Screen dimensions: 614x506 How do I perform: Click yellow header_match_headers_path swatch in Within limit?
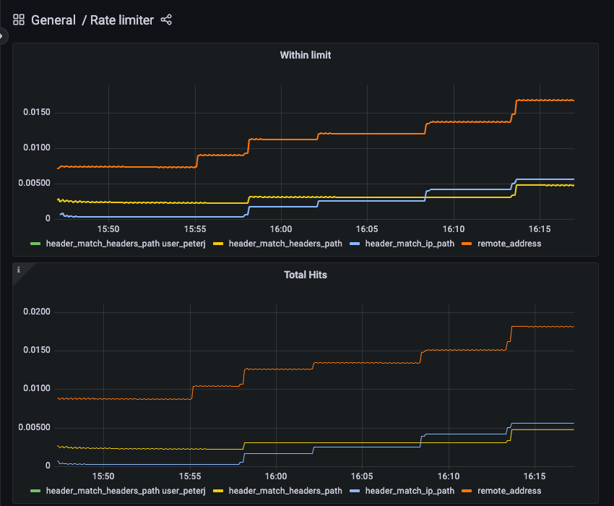[218, 244]
